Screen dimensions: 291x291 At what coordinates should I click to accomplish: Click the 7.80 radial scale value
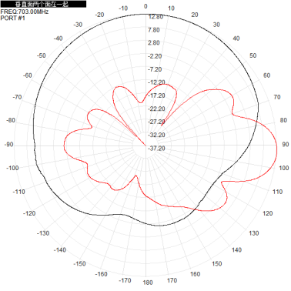(154, 30)
